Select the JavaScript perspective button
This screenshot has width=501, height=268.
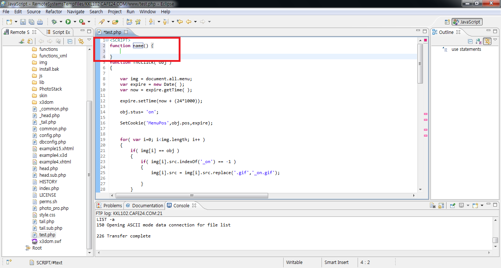point(467,22)
